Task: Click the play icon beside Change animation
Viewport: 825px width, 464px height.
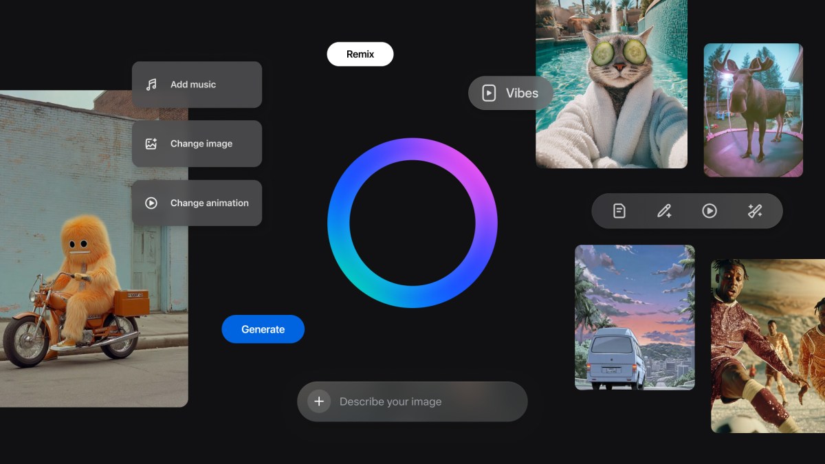Action: 152,203
